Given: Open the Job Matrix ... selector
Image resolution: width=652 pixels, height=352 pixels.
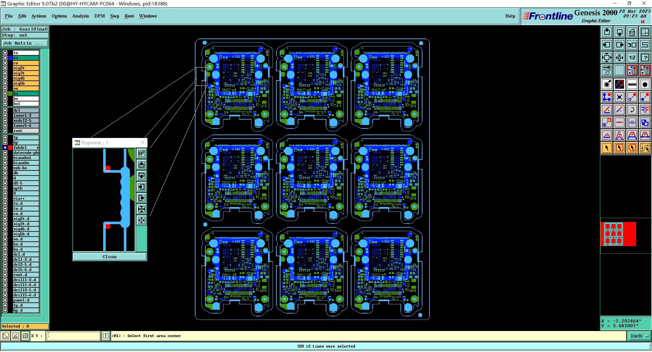Looking at the screenshot, I should point(25,43).
